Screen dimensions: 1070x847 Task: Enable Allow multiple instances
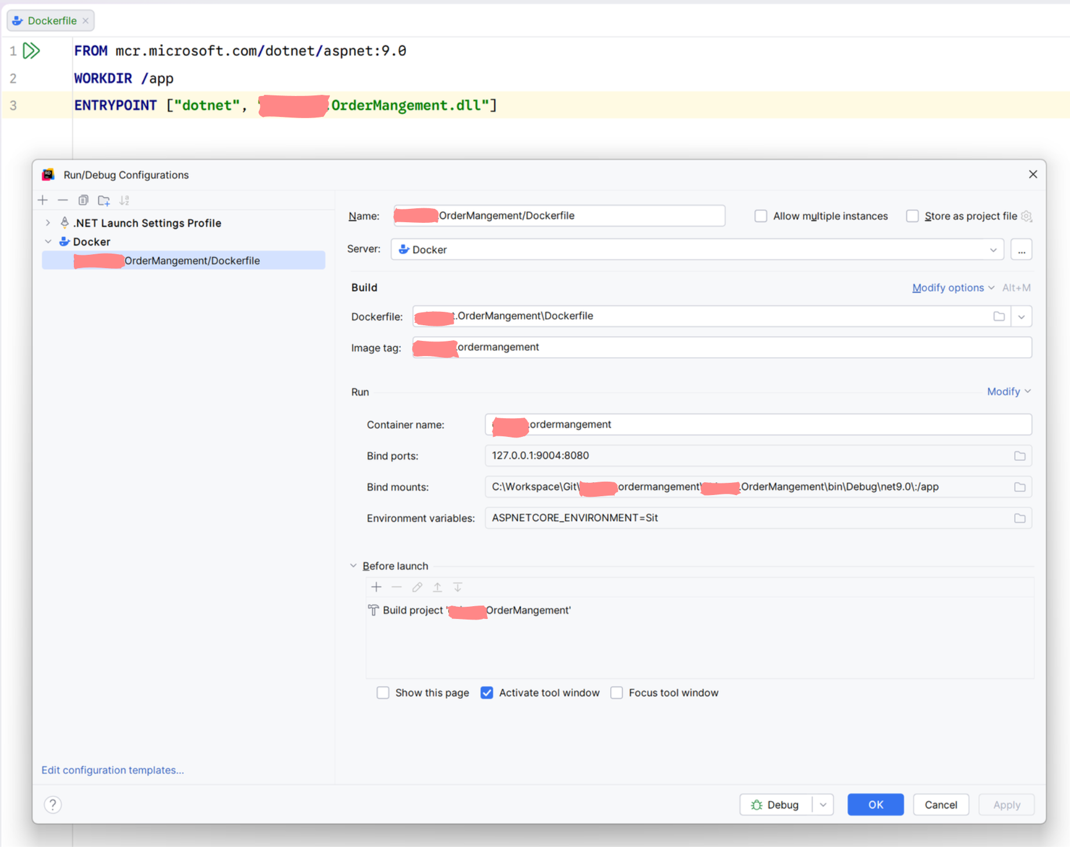(x=761, y=216)
